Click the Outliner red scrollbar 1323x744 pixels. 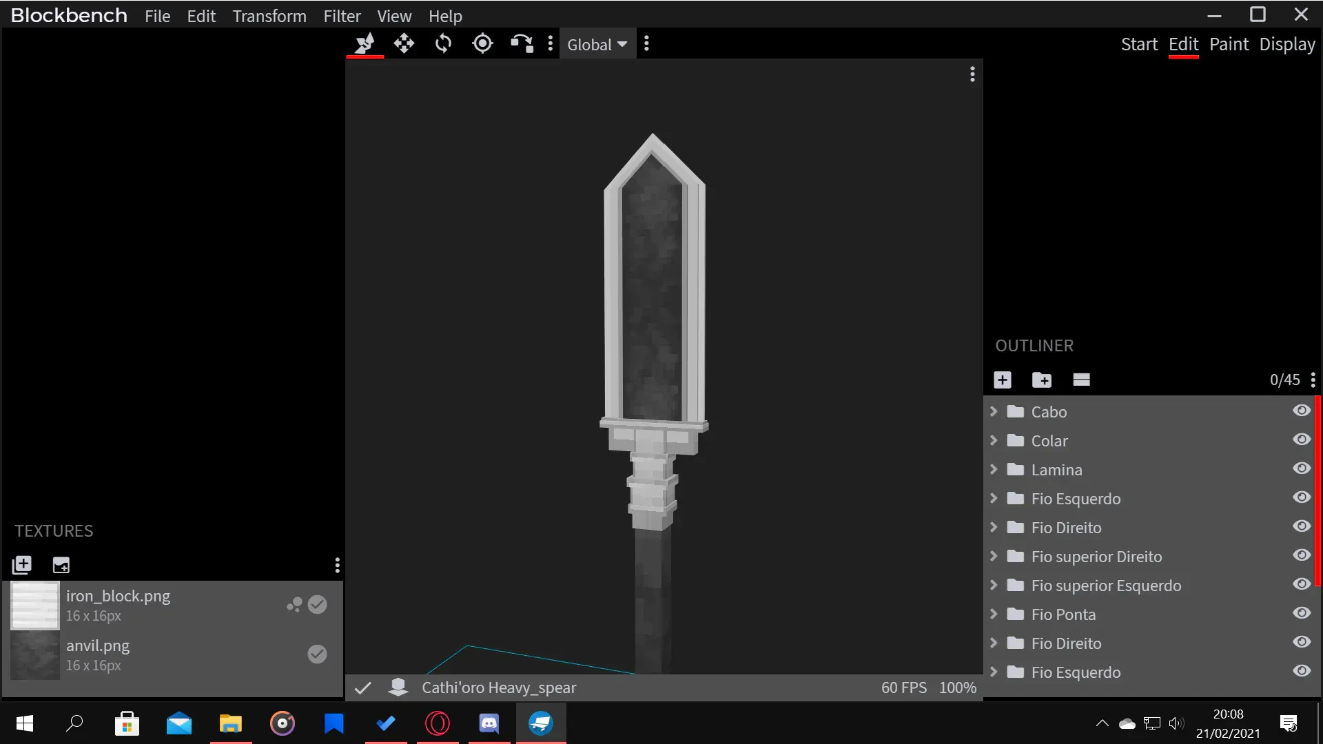(1318, 490)
